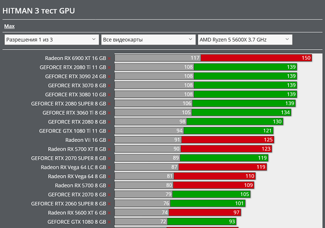Screen dimensions: 325x228
Task: Remove GEFORCE RTX 3060 Ti 8 GB with red X
Action: (x=109, y=113)
